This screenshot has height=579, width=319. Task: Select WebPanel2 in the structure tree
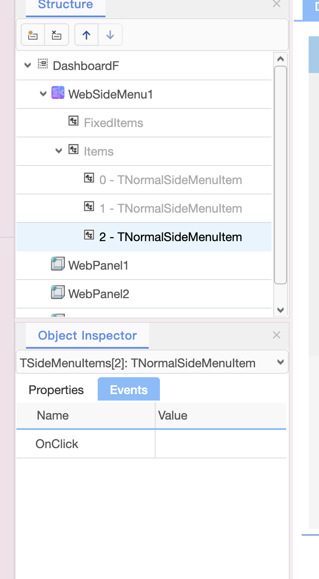[x=99, y=294]
